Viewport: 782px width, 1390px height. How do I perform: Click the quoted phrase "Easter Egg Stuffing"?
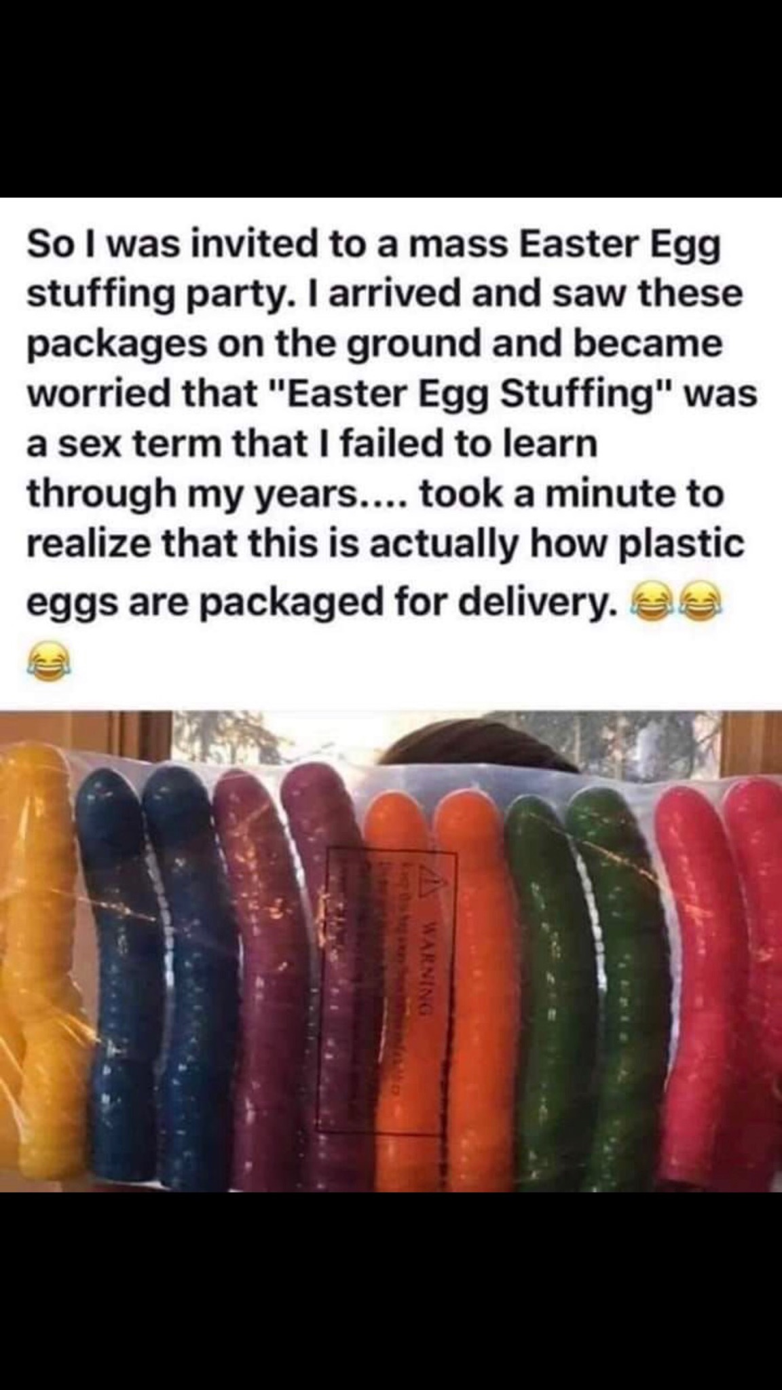(468, 395)
